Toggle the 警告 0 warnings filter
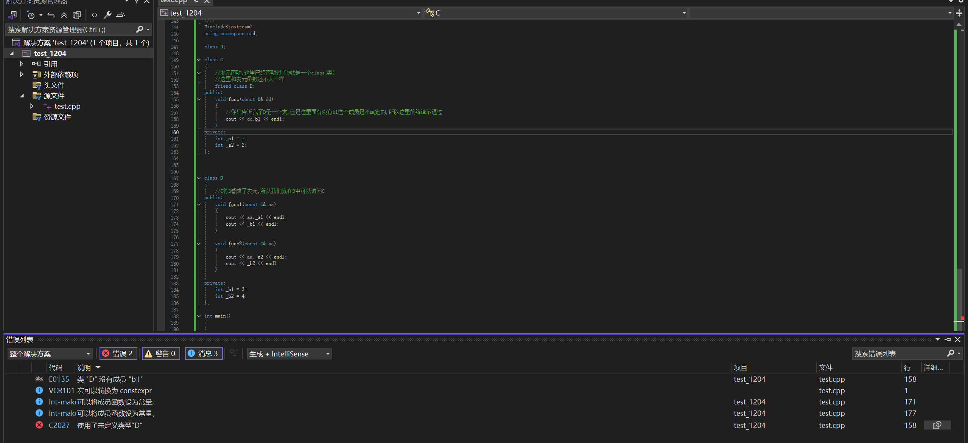 tap(161, 353)
